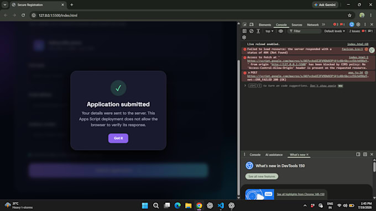Toggle the console sidebar icon
The image size is (376, 211).
click(244, 31)
